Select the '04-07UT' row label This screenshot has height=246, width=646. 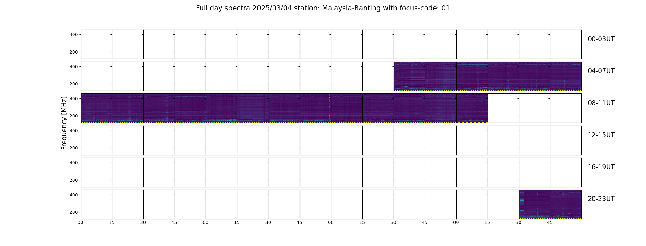coord(601,71)
